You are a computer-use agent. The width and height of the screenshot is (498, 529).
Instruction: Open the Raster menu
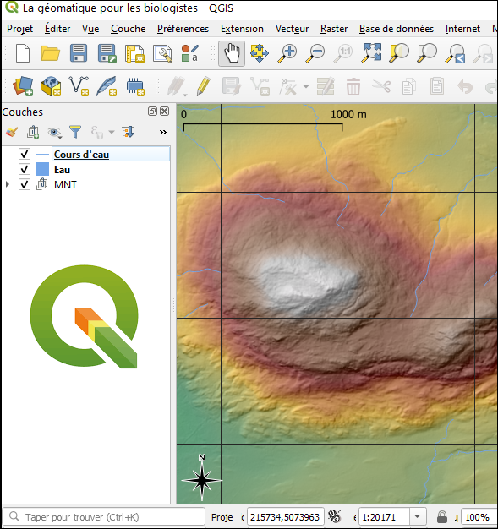(x=334, y=29)
